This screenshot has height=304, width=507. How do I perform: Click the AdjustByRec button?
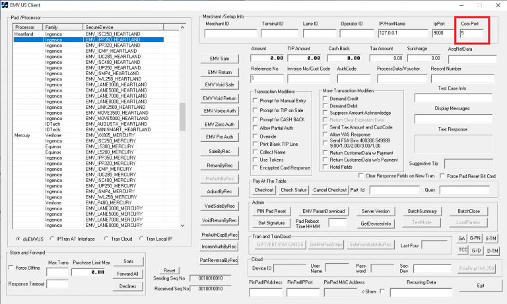coord(220,192)
